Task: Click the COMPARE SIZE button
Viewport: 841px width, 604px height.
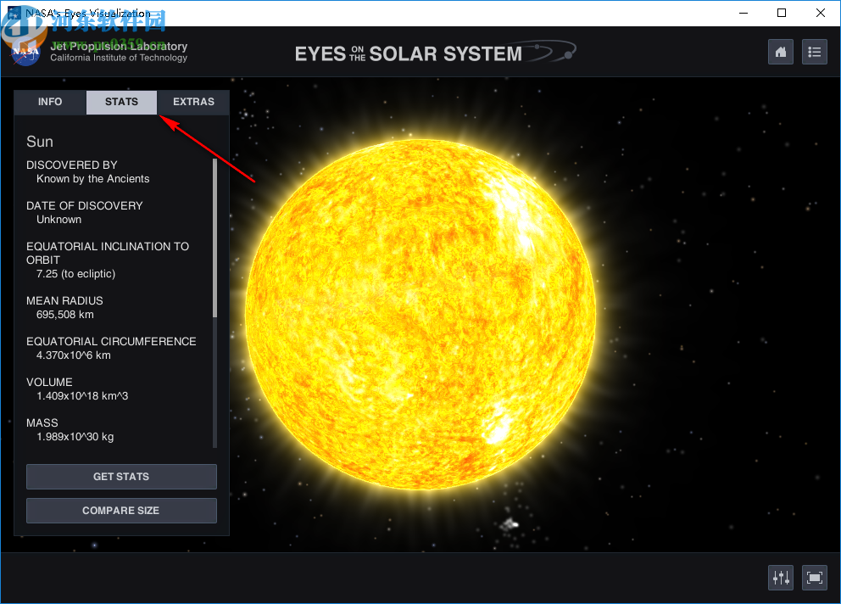Action: click(120, 510)
